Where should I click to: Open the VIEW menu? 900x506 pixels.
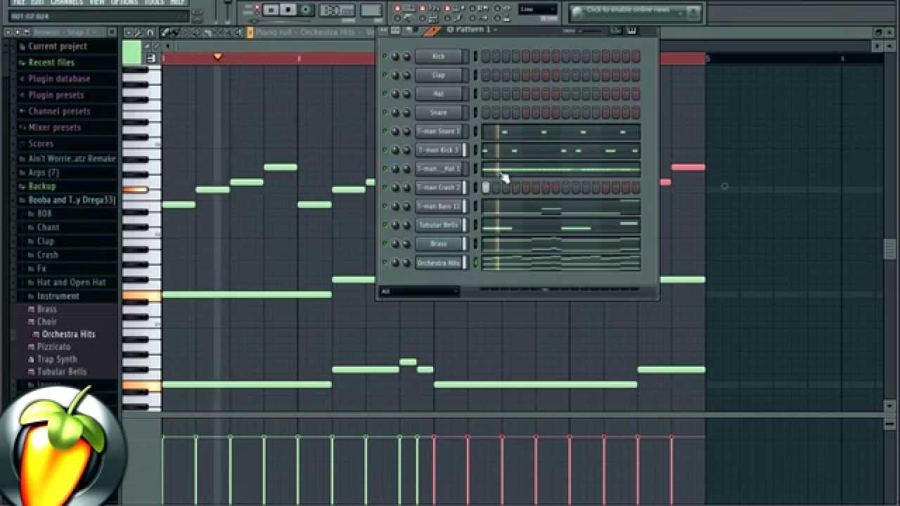click(x=97, y=2)
